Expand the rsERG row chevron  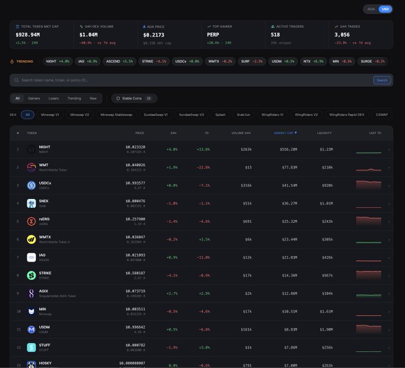coord(389,222)
